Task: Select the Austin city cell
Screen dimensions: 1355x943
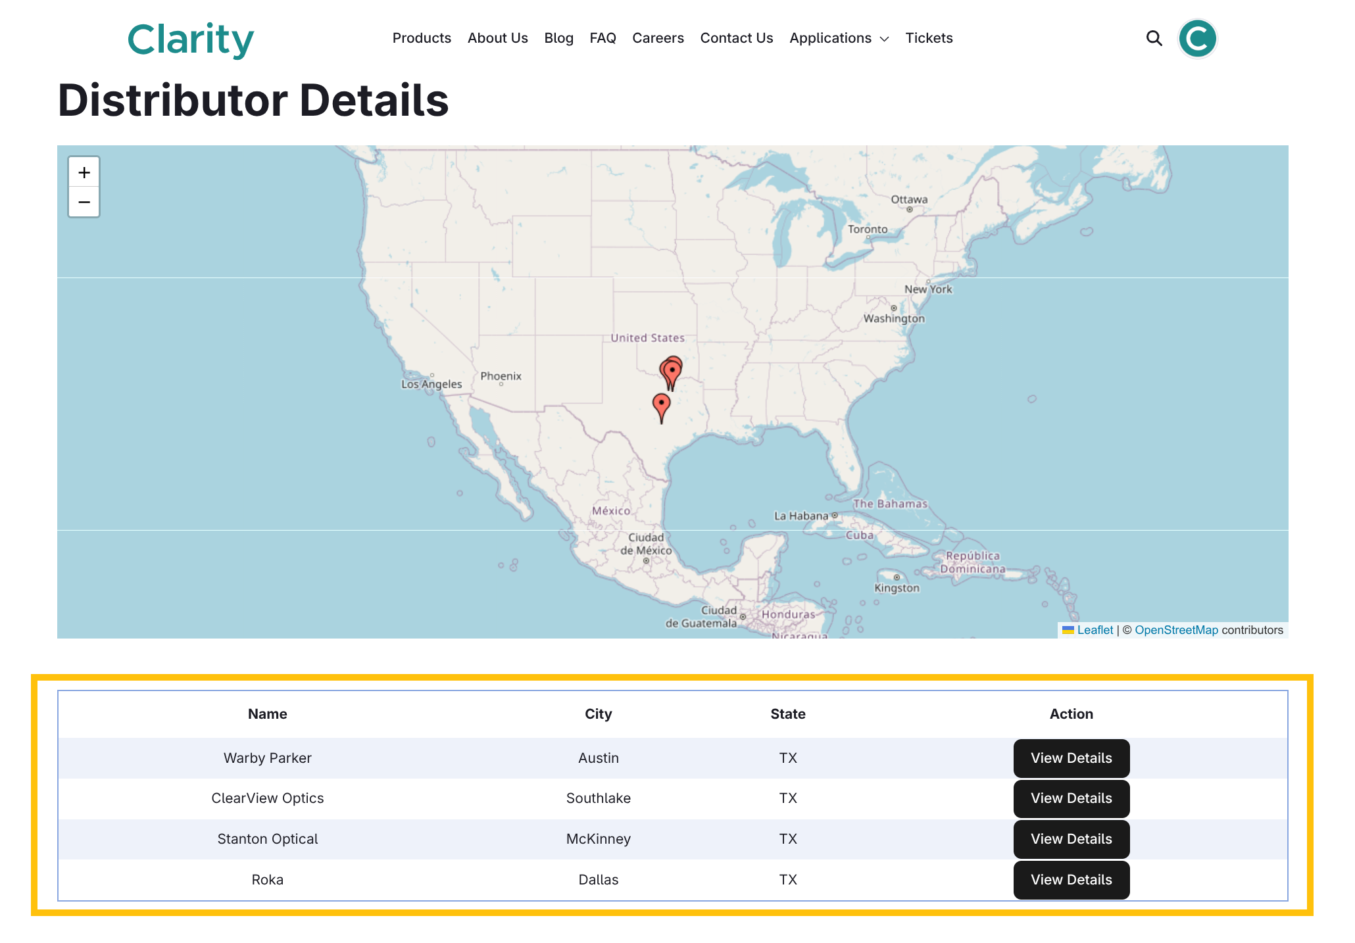Action: tap(599, 758)
